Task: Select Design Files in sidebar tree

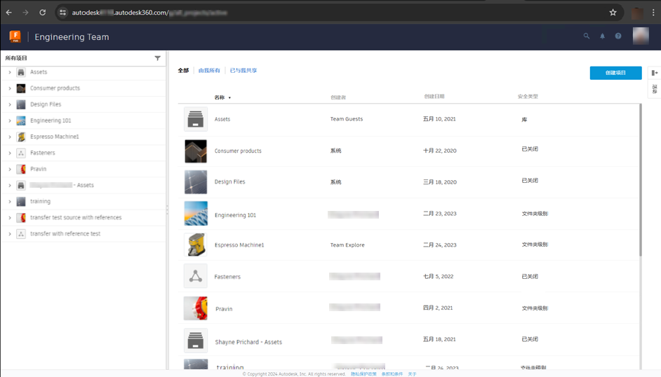Action: (46, 104)
